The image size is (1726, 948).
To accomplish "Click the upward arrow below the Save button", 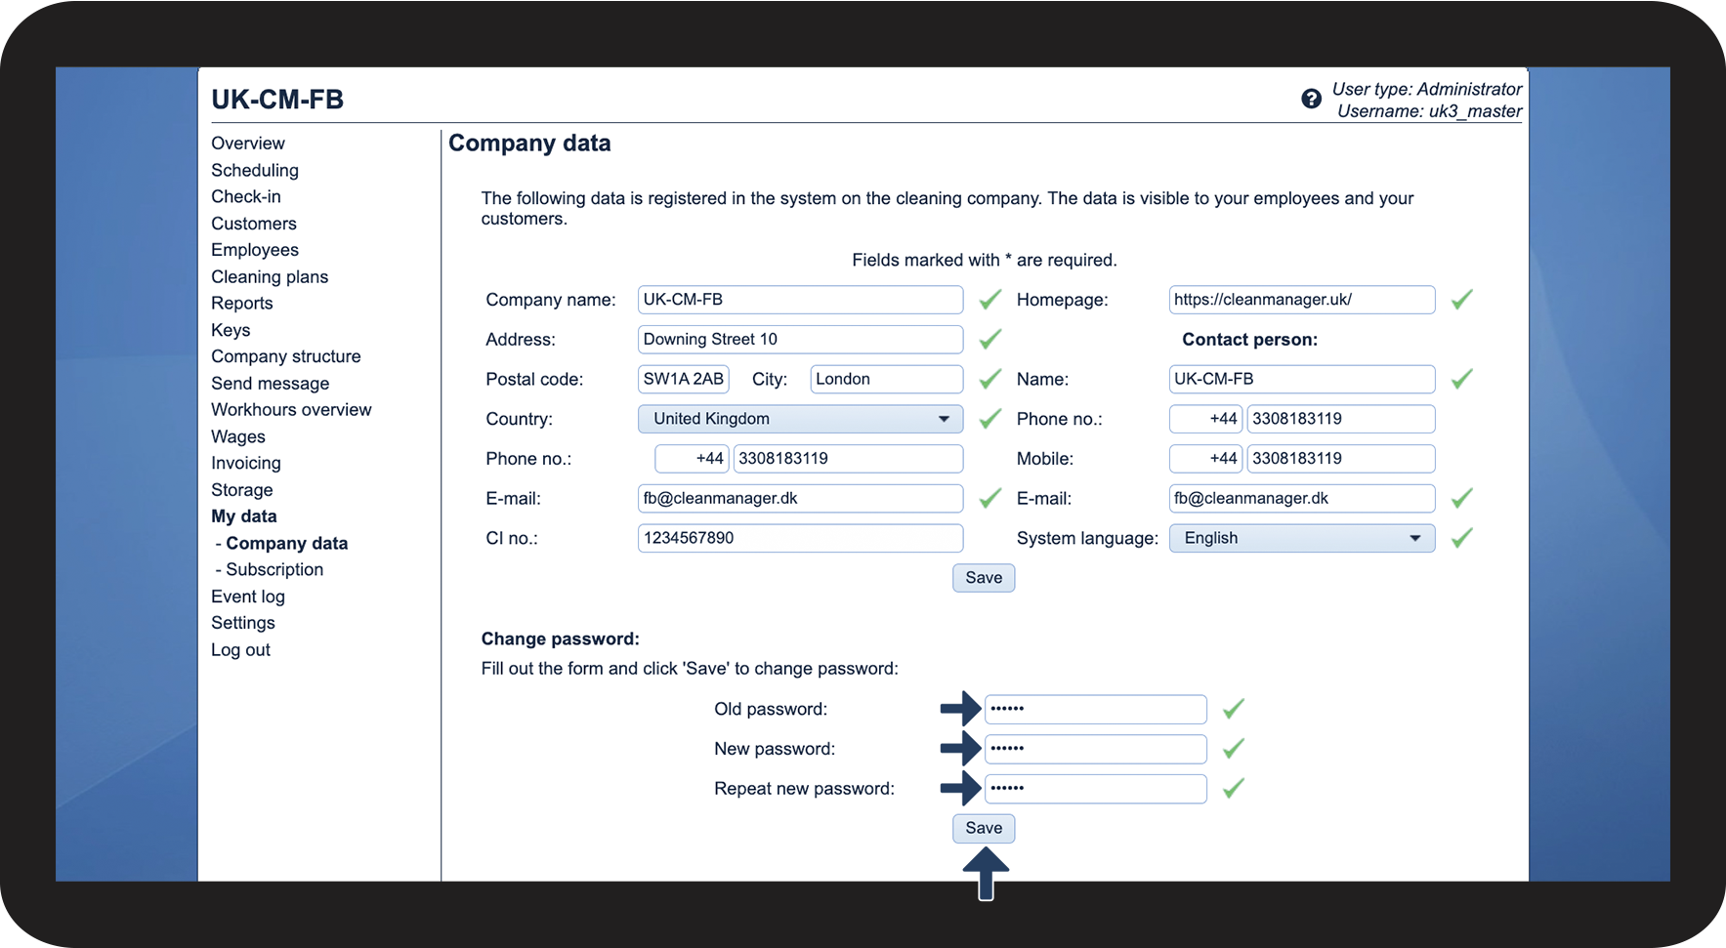I will click(985, 873).
